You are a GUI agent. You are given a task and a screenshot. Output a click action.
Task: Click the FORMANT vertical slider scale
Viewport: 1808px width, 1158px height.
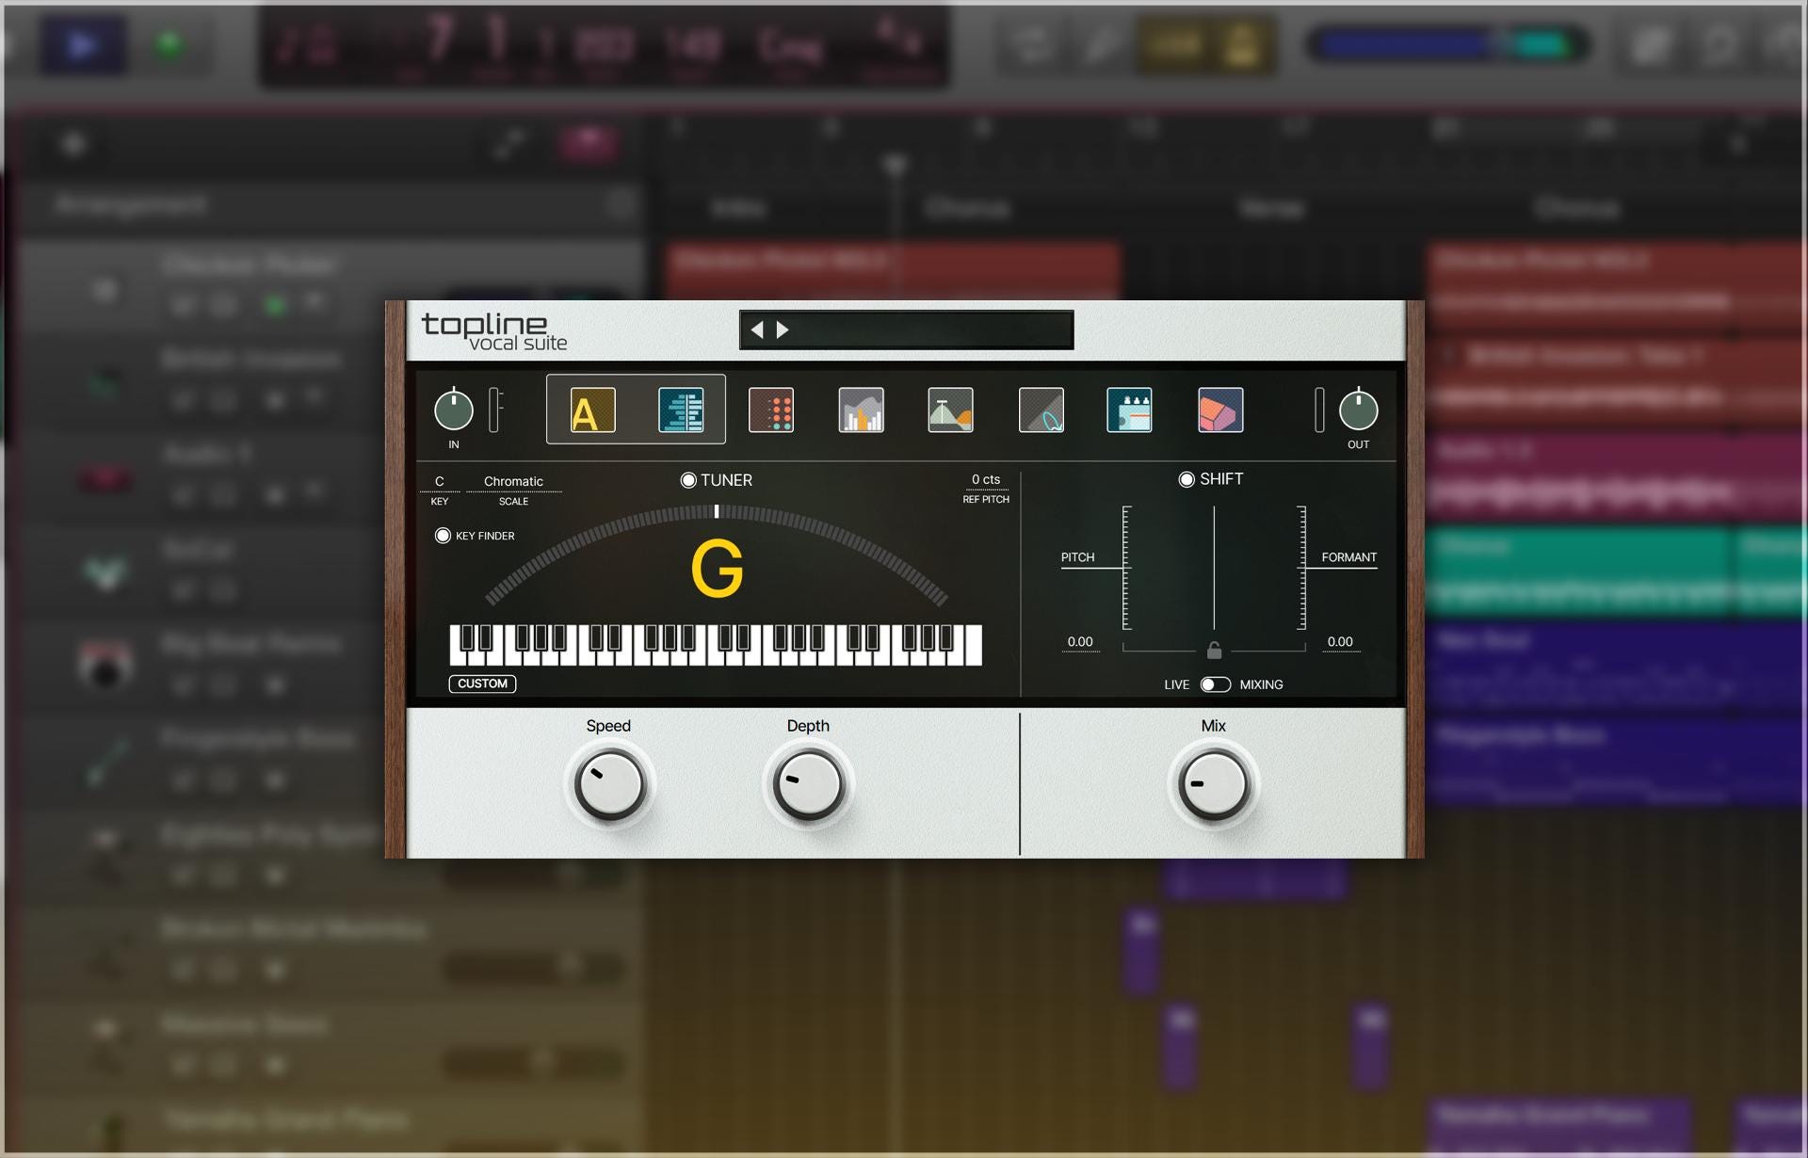click(x=1301, y=568)
